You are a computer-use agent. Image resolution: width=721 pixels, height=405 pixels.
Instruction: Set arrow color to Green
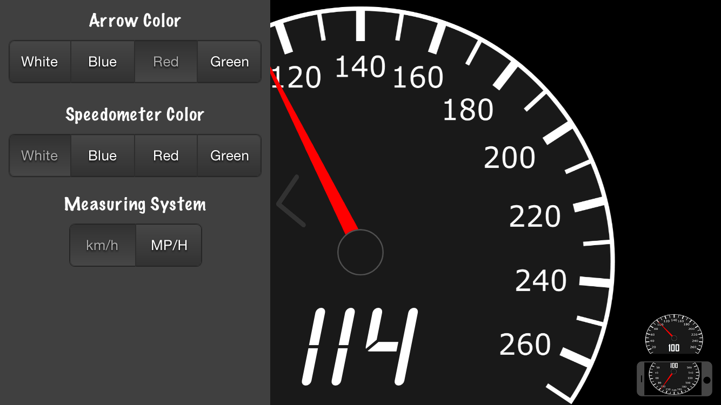tap(229, 62)
